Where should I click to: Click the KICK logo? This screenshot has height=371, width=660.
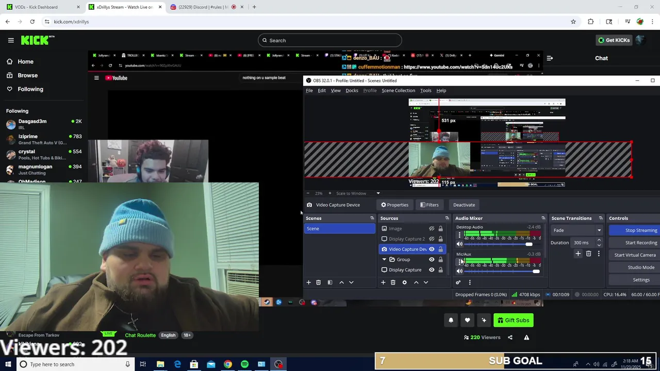38,40
